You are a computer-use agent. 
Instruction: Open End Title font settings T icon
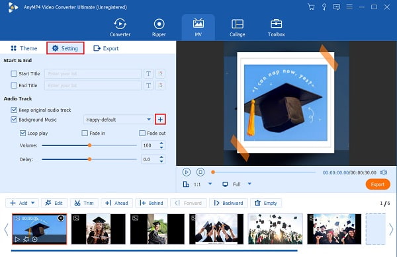pyautogui.click(x=148, y=85)
